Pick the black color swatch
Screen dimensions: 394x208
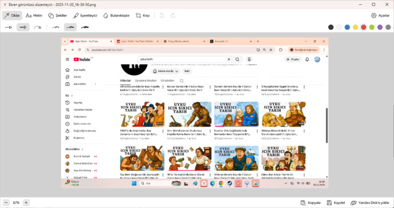point(331,27)
